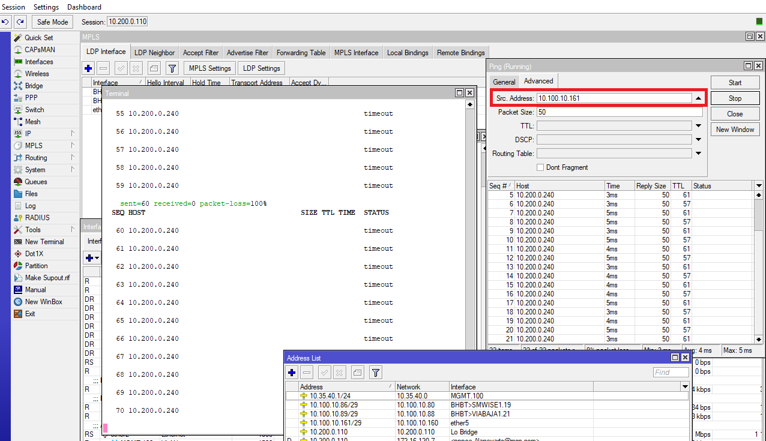
Task: Click the add (plus) icon in MPLS window
Action: [x=89, y=68]
